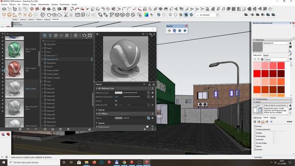This screenshot has width=295, height=166.
Task: Click the purge unused materials broom icon
Action: click(89, 129)
